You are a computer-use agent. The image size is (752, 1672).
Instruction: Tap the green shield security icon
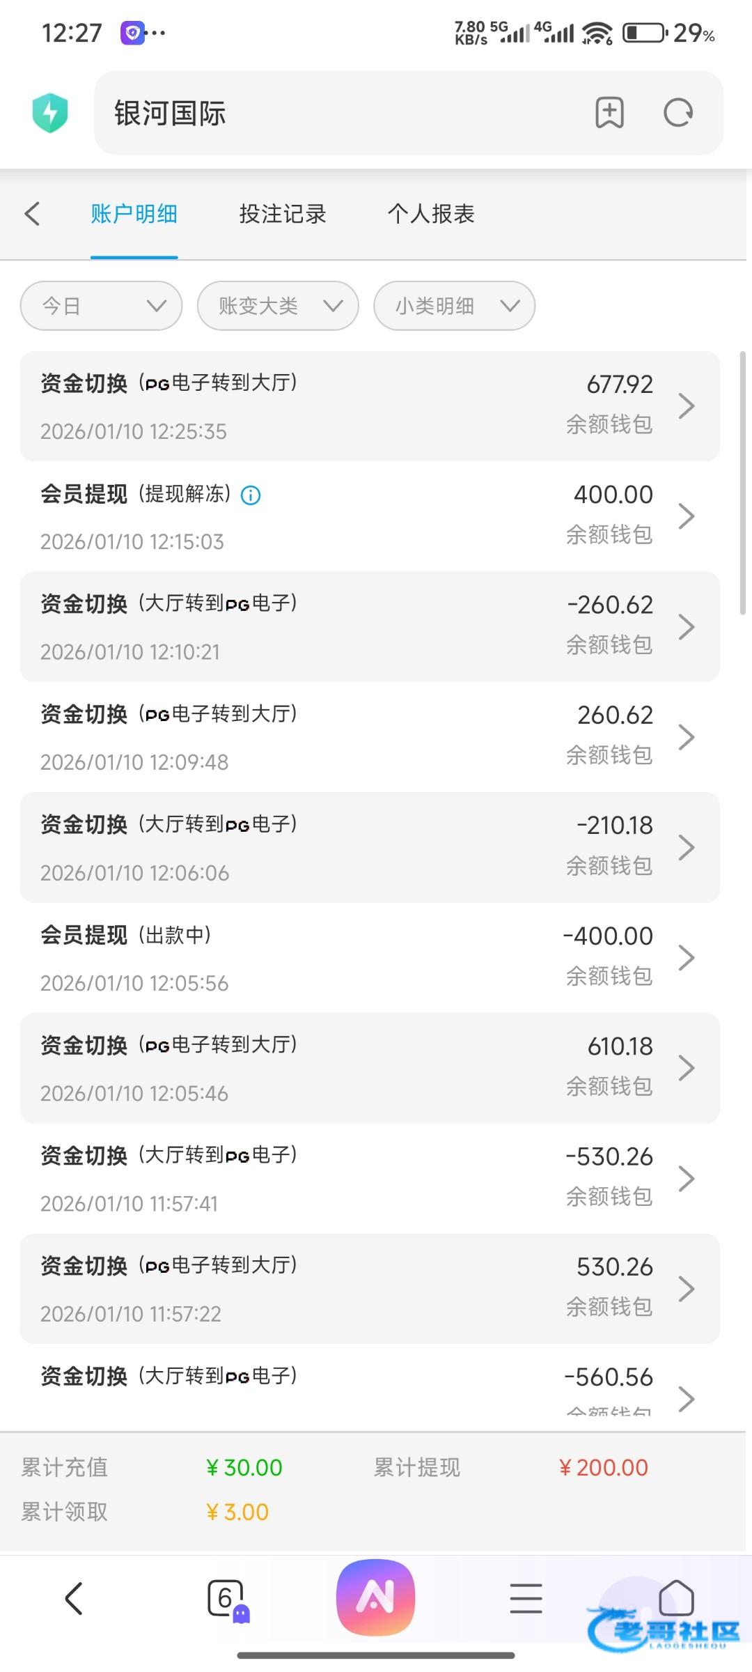pos(50,113)
